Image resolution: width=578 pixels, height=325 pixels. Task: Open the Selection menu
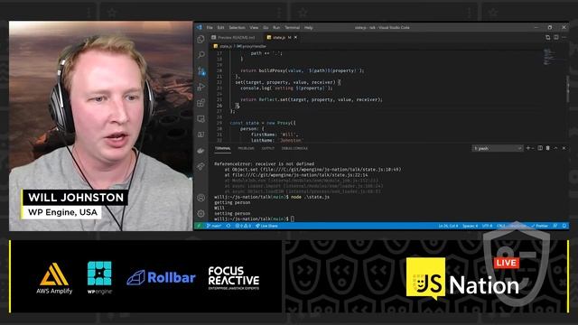tap(237, 28)
